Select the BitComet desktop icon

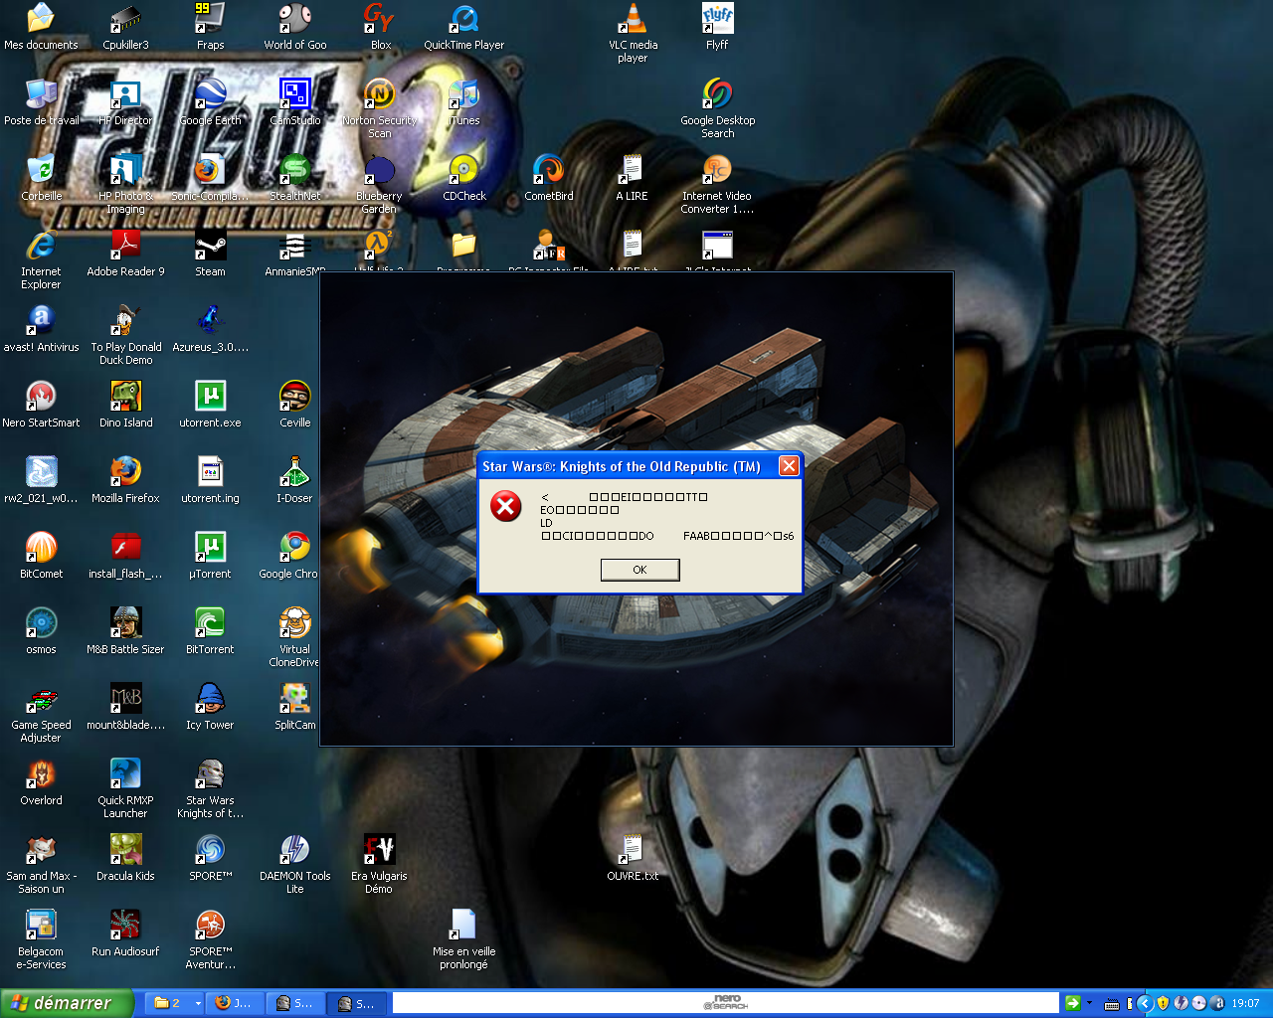coord(41,556)
